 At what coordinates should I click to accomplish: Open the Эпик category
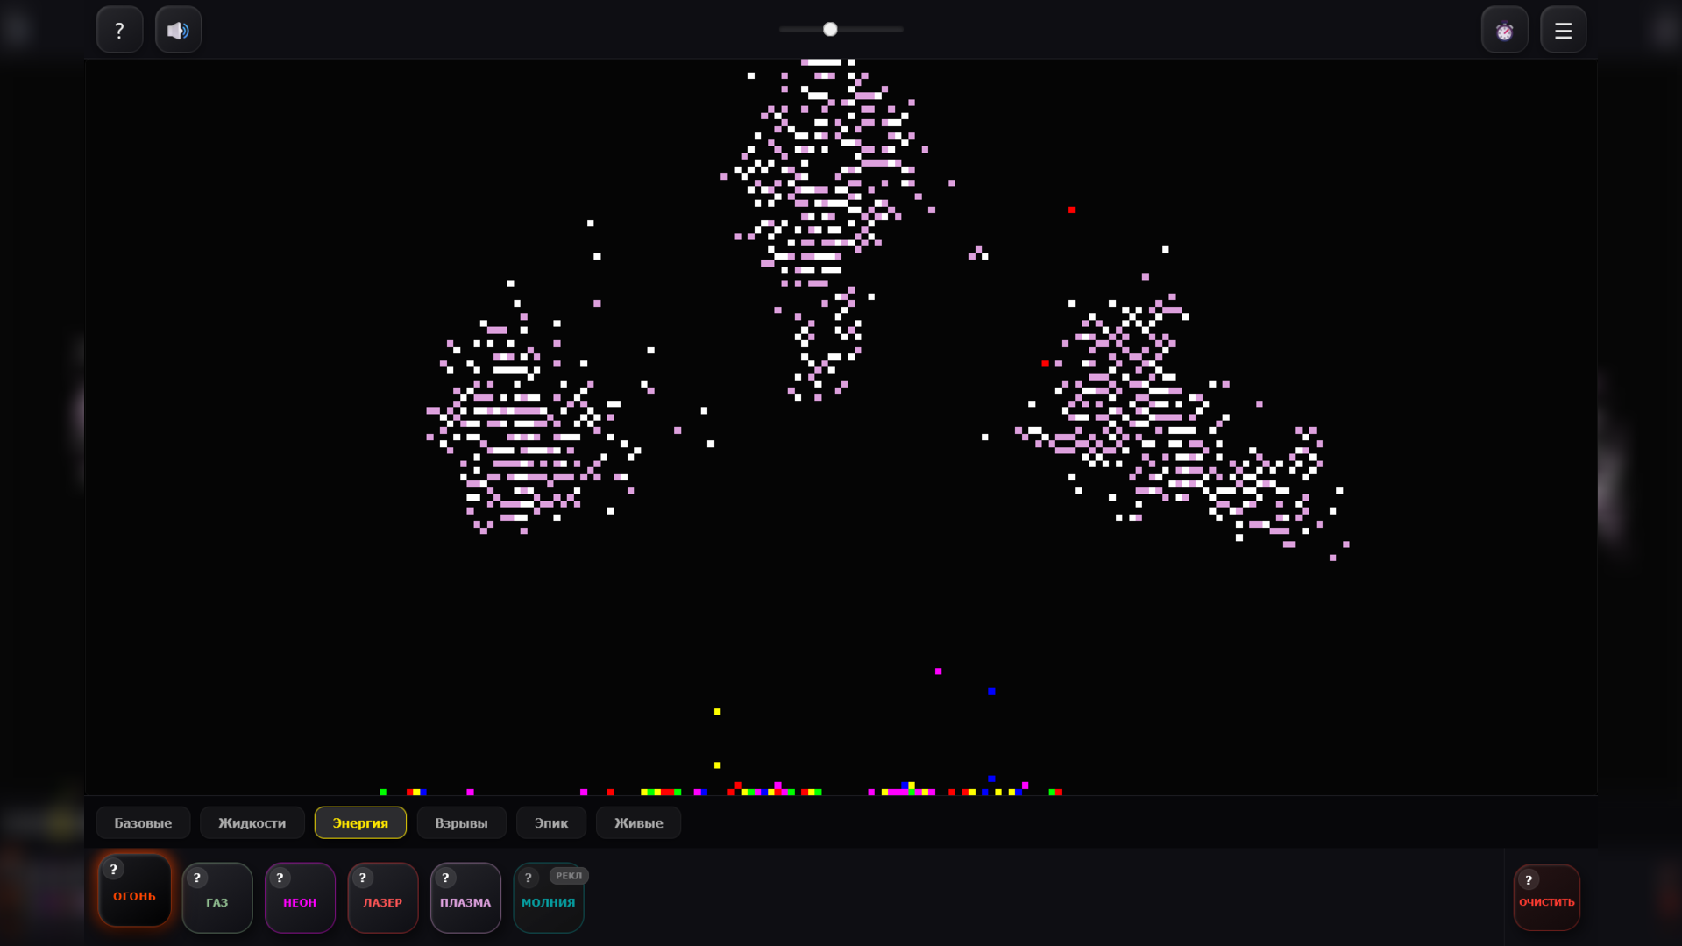[550, 822]
